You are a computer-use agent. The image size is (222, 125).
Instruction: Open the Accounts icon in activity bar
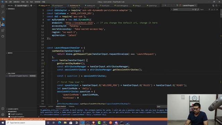tap(3, 109)
